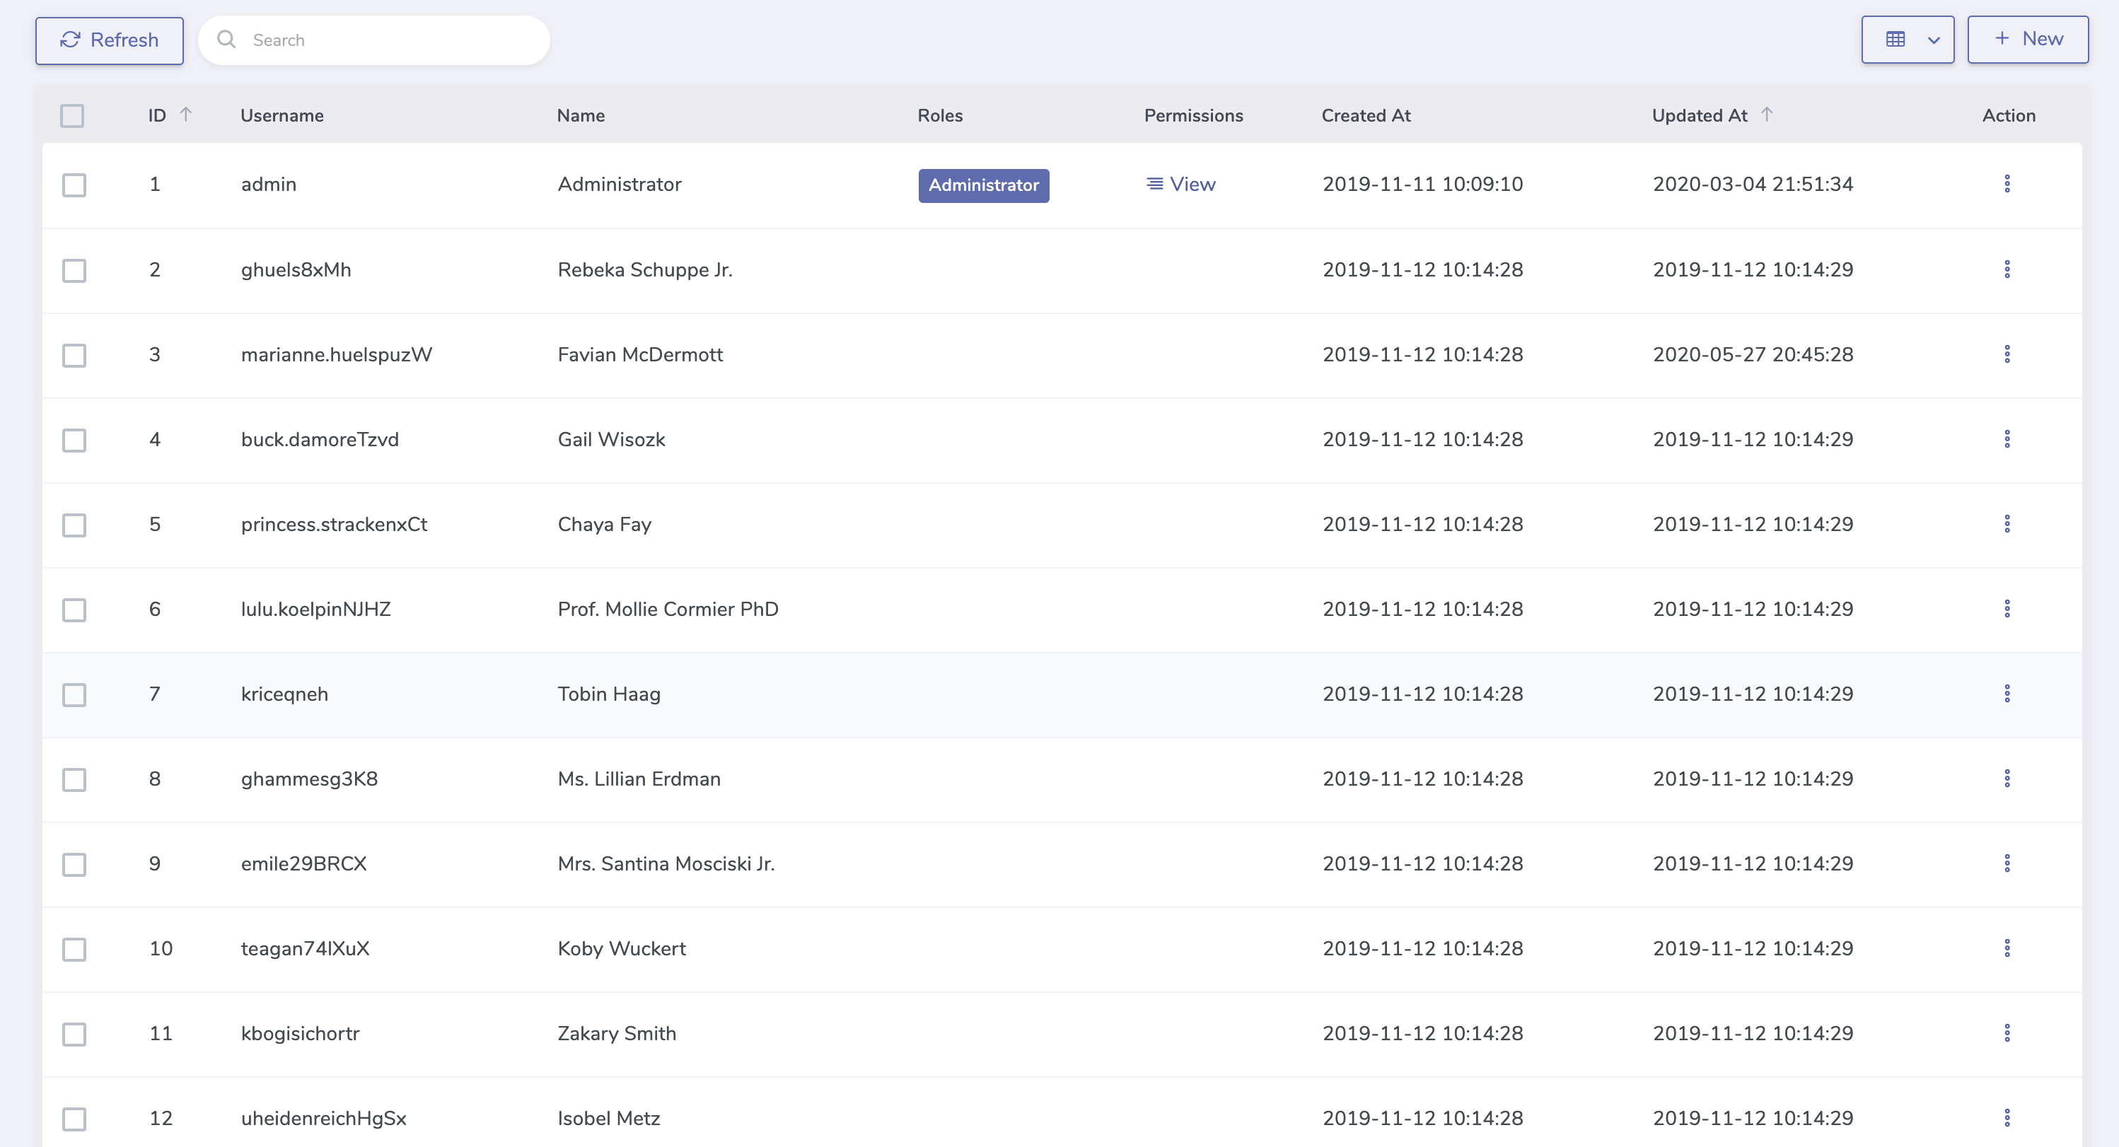Click the Username column header
The width and height of the screenshot is (2119, 1147).
tap(281, 115)
